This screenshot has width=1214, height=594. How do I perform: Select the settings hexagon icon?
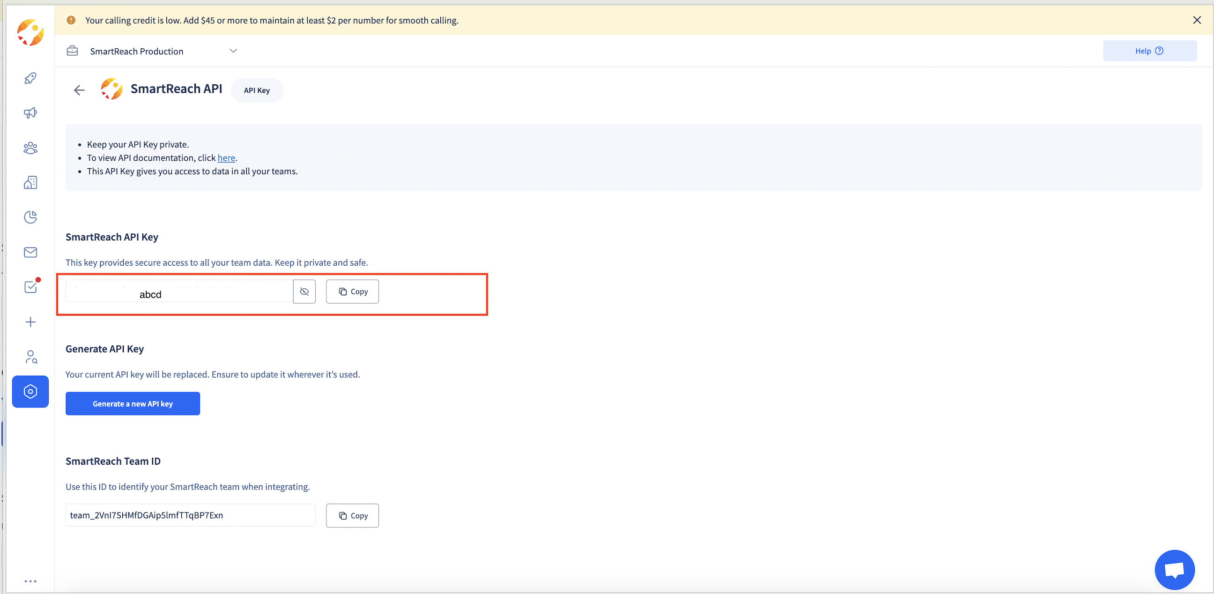click(30, 391)
